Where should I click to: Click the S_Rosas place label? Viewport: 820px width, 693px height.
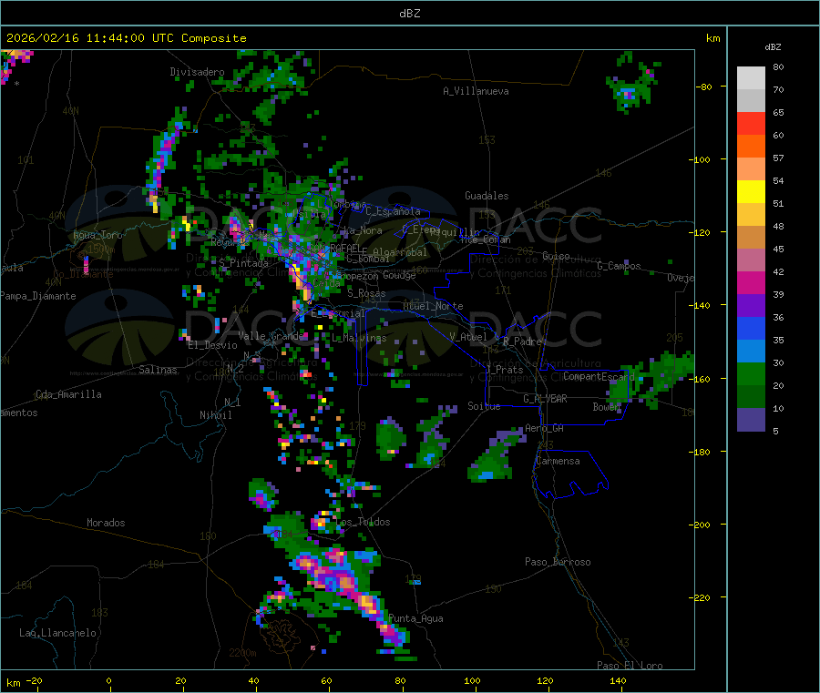(366, 293)
